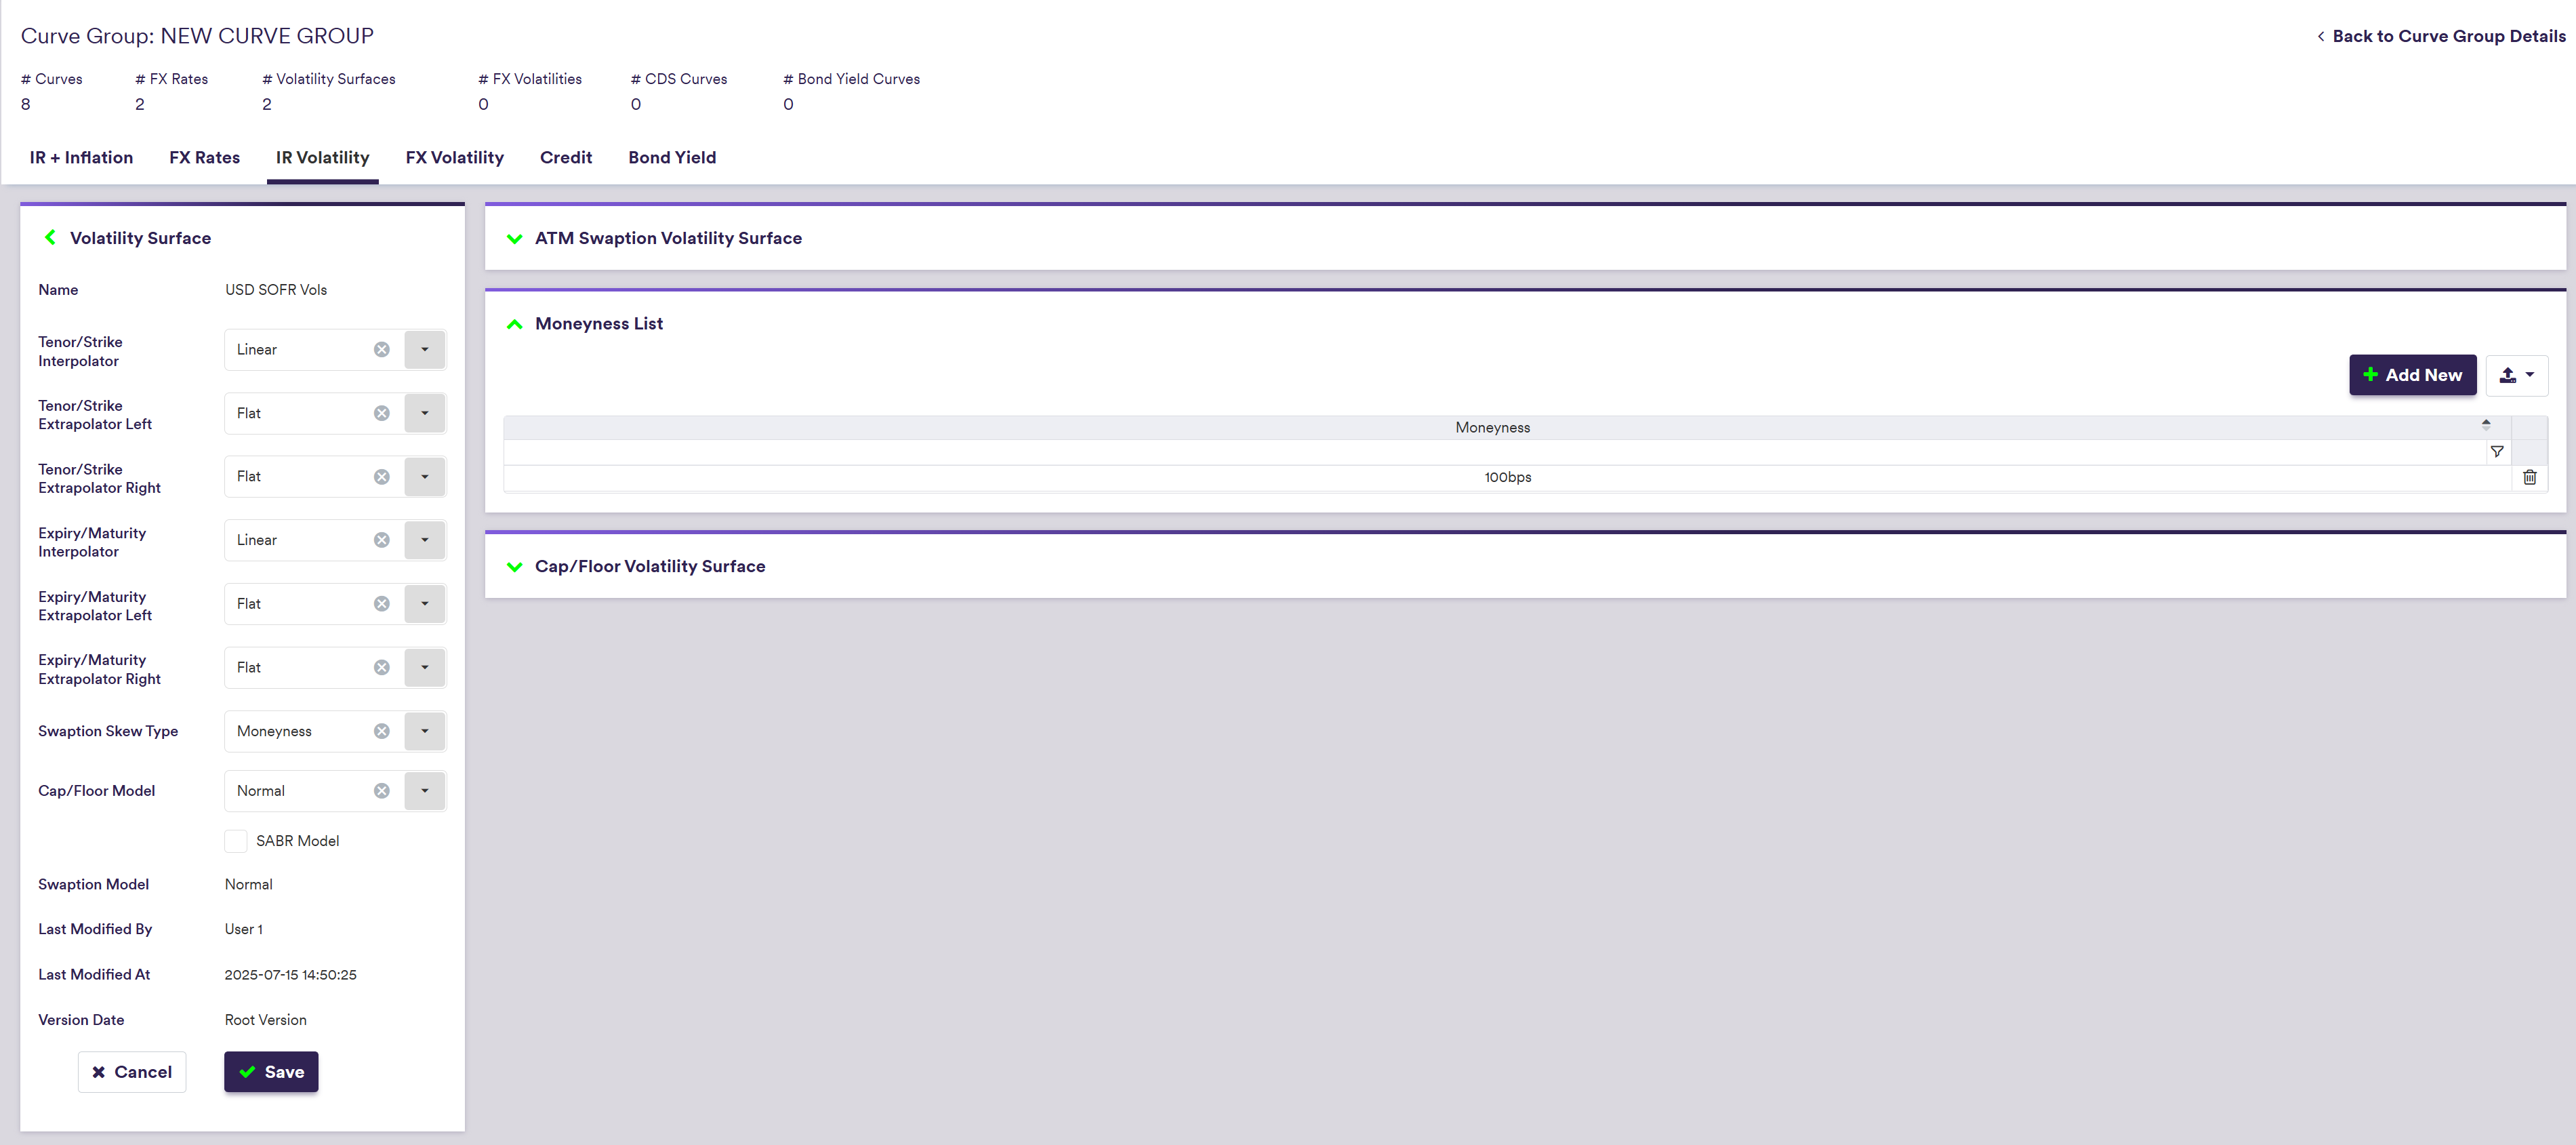2576x1145 pixels.
Task: Click the Add New button
Action: point(2411,375)
